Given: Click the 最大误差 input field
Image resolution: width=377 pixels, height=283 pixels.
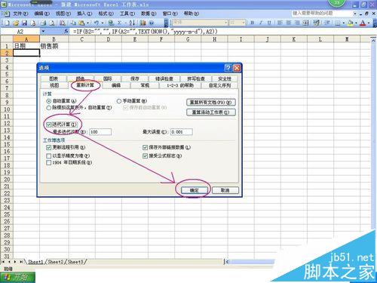Looking at the screenshot, I should pyautogui.click(x=182, y=132).
